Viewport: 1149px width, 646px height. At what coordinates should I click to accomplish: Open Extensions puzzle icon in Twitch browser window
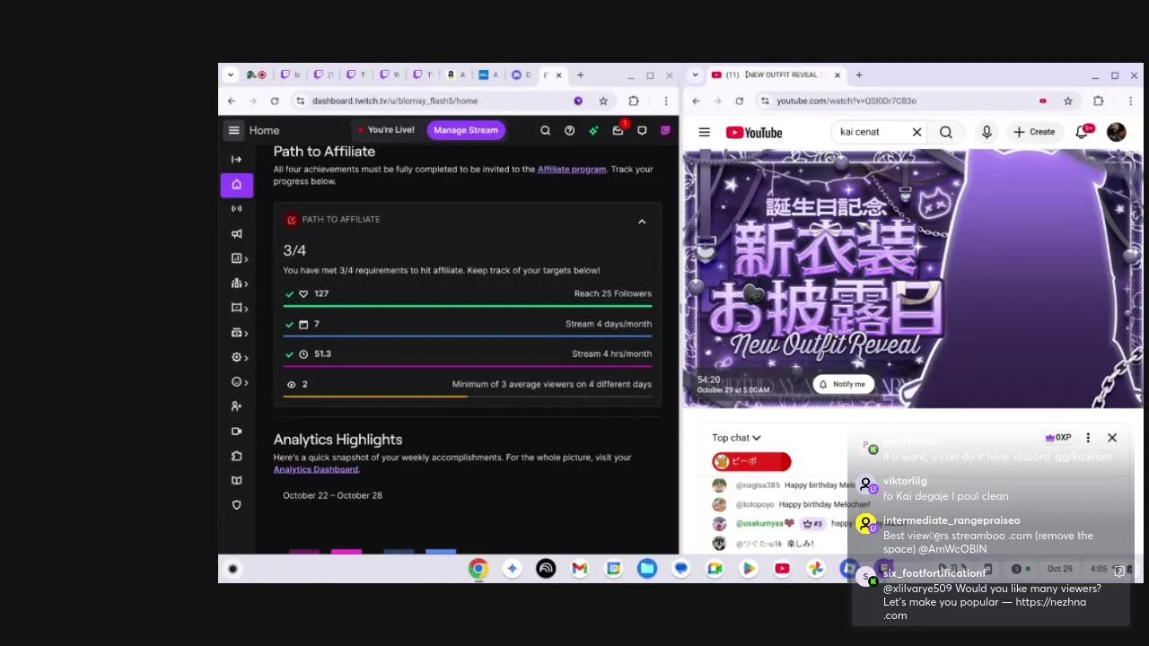[x=634, y=101]
